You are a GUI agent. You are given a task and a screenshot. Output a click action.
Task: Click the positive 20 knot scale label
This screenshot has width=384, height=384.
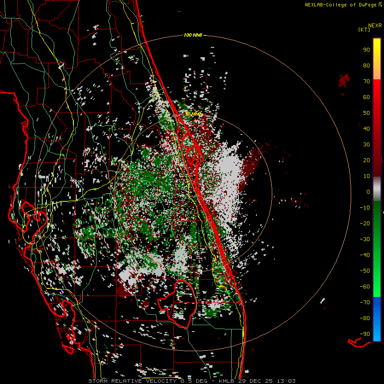point(367,160)
